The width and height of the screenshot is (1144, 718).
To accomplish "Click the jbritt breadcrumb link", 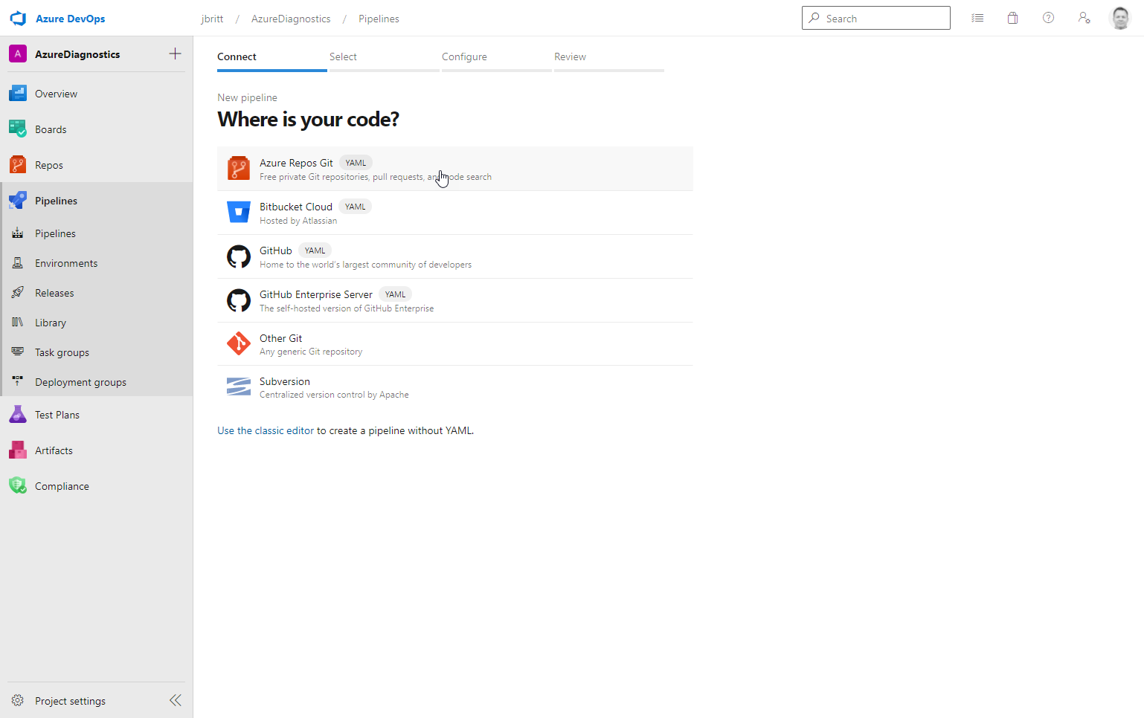I will coord(212,19).
